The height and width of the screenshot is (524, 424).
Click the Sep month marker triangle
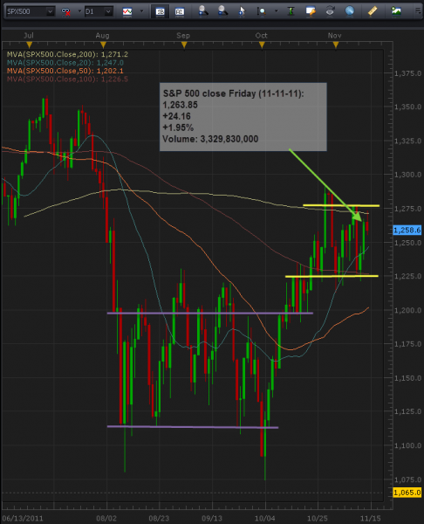point(184,45)
